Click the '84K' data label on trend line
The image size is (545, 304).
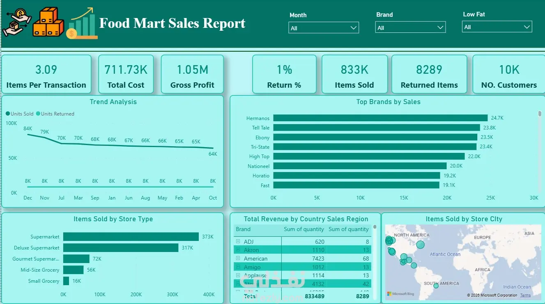tap(28, 129)
